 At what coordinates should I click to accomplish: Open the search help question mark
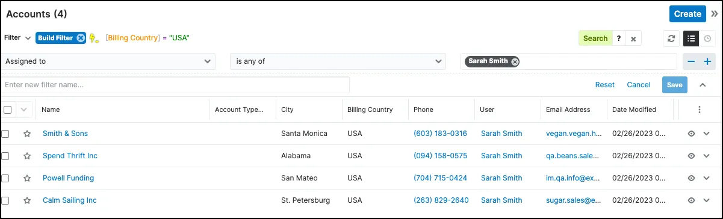click(618, 39)
